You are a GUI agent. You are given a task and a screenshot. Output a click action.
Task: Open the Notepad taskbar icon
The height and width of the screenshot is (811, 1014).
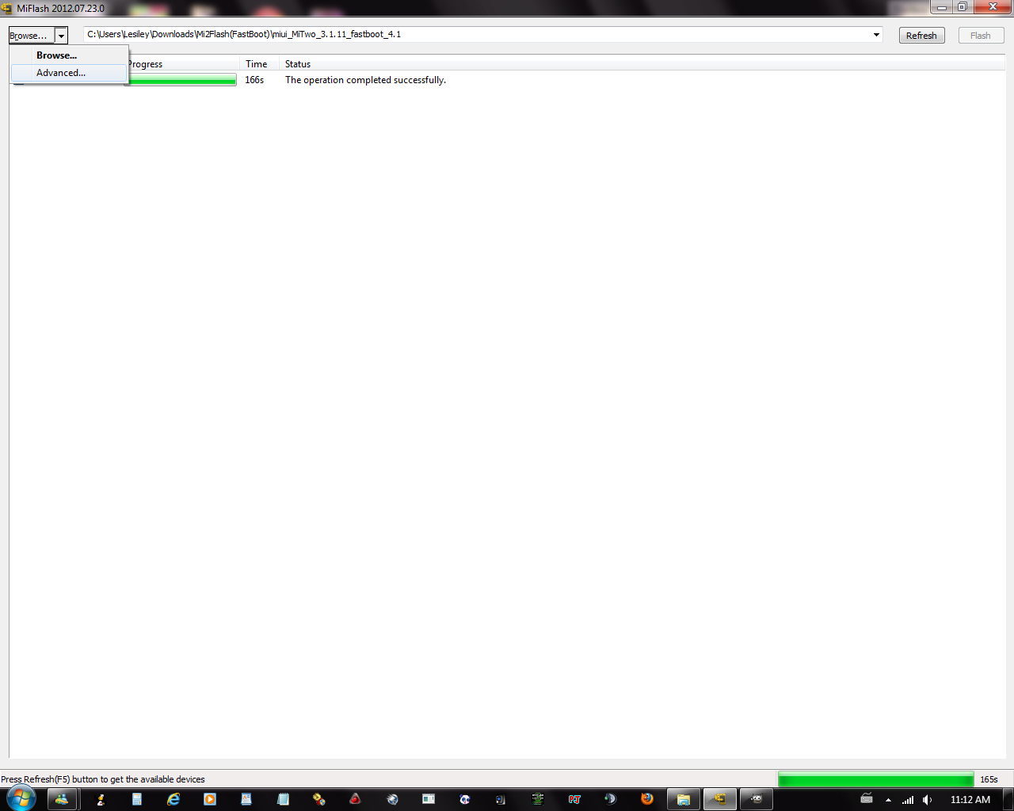[x=283, y=799]
